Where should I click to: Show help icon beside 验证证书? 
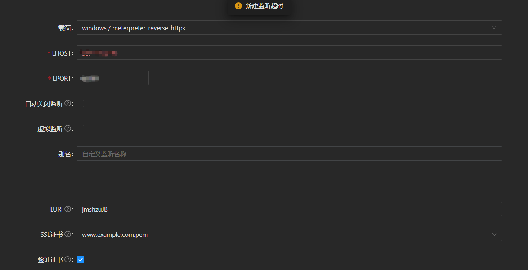[x=67, y=260]
